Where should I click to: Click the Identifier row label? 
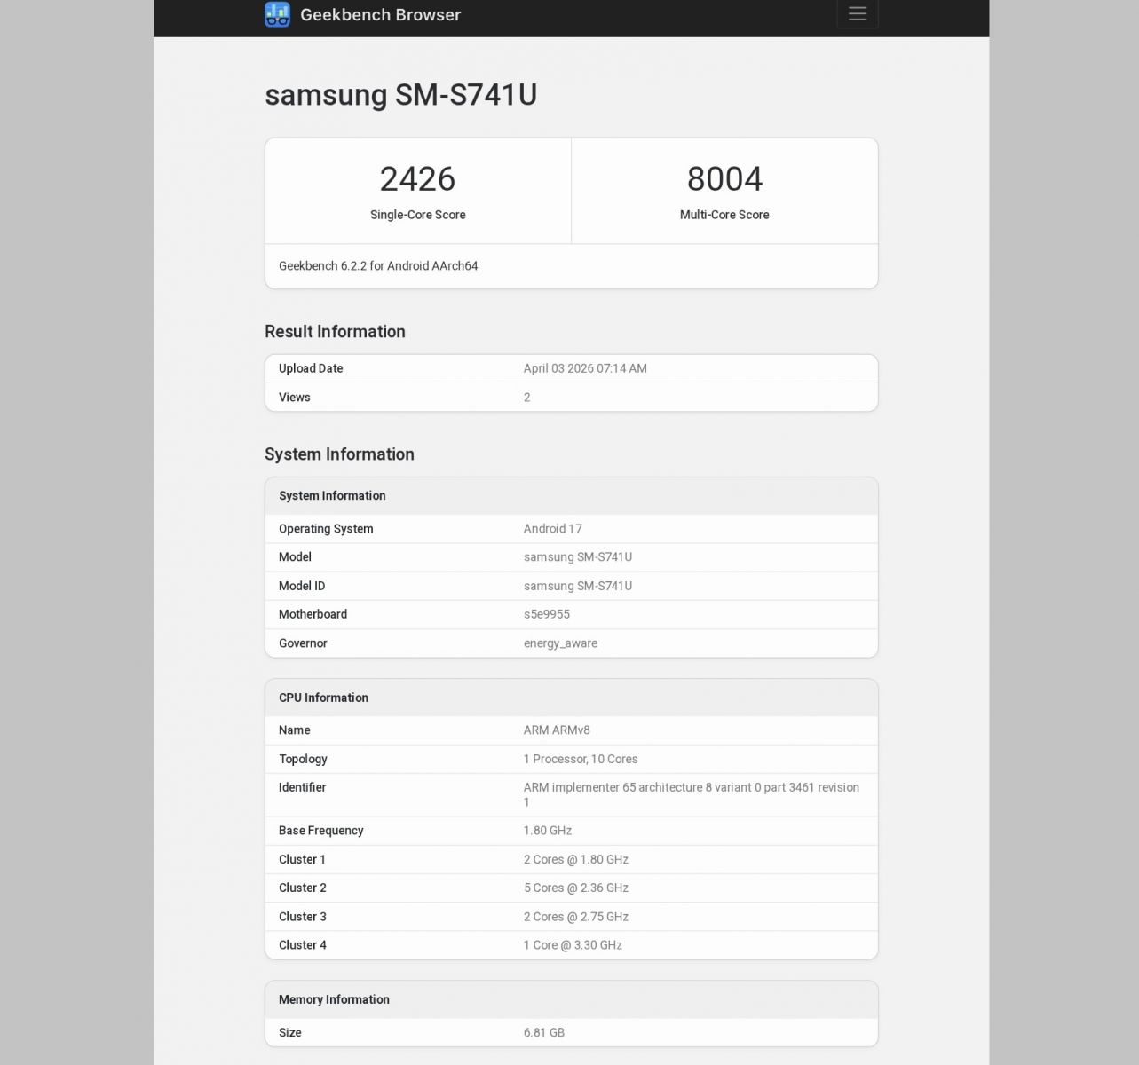(x=302, y=787)
